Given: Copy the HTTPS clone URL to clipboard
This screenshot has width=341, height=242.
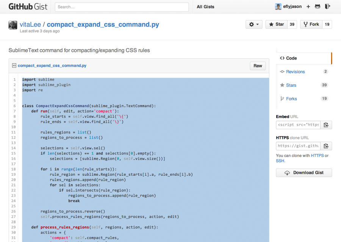Looking at the screenshot, I should click(x=326, y=146).
